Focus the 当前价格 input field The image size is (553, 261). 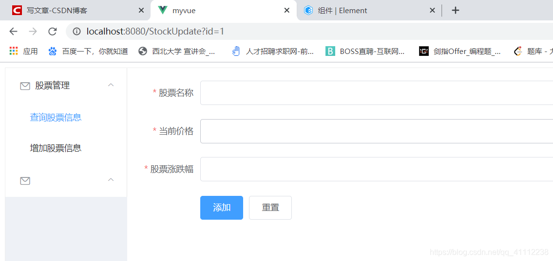(377, 131)
